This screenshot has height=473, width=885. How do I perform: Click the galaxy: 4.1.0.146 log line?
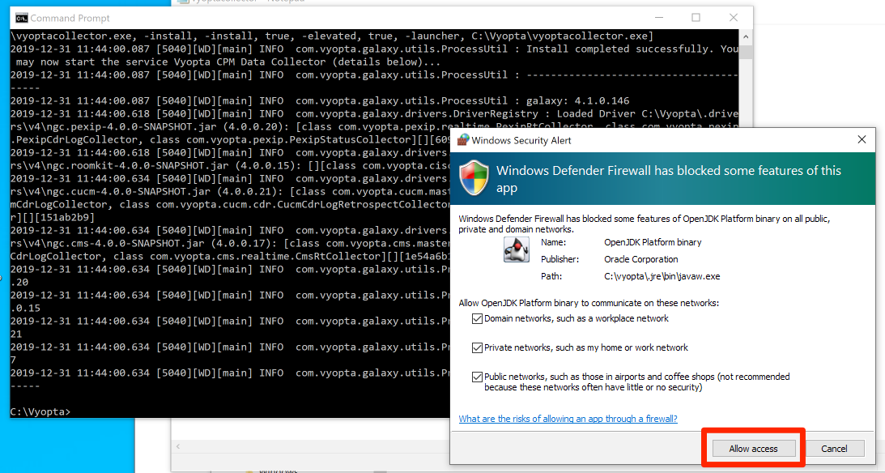tap(320, 100)
